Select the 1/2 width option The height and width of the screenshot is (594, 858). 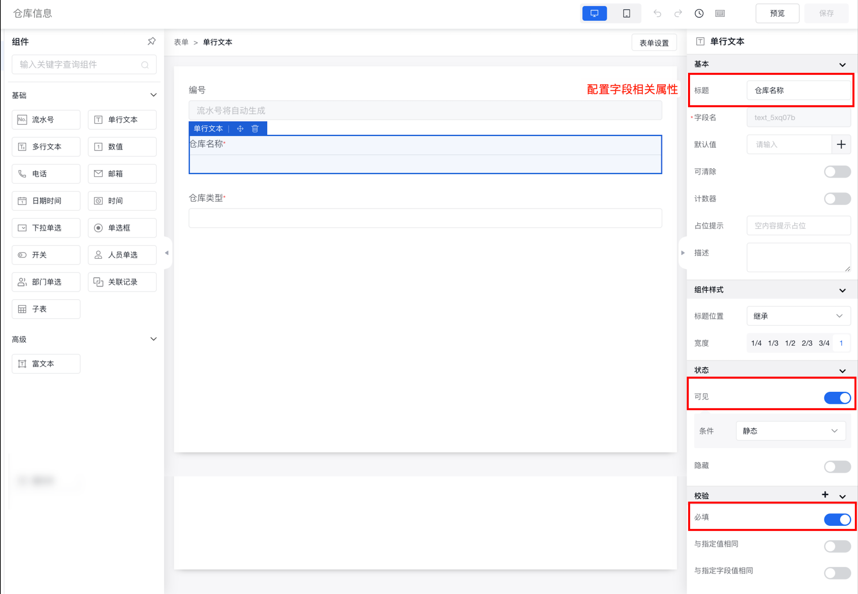click(x=790, y=343)
